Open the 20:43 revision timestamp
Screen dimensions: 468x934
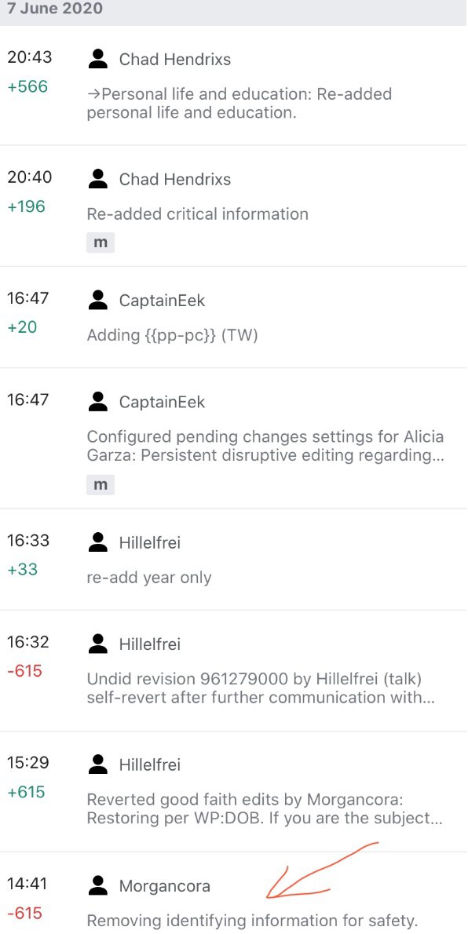tap(29, 57)
